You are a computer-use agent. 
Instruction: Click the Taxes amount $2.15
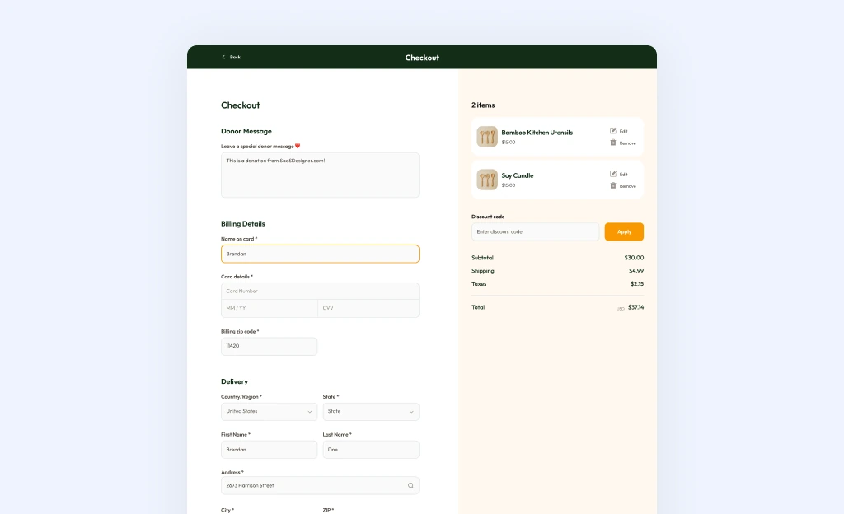click(x=637, y=284)
